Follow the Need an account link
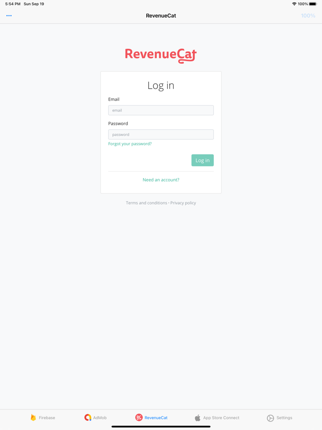322x430 pixels. pos(161,179)
